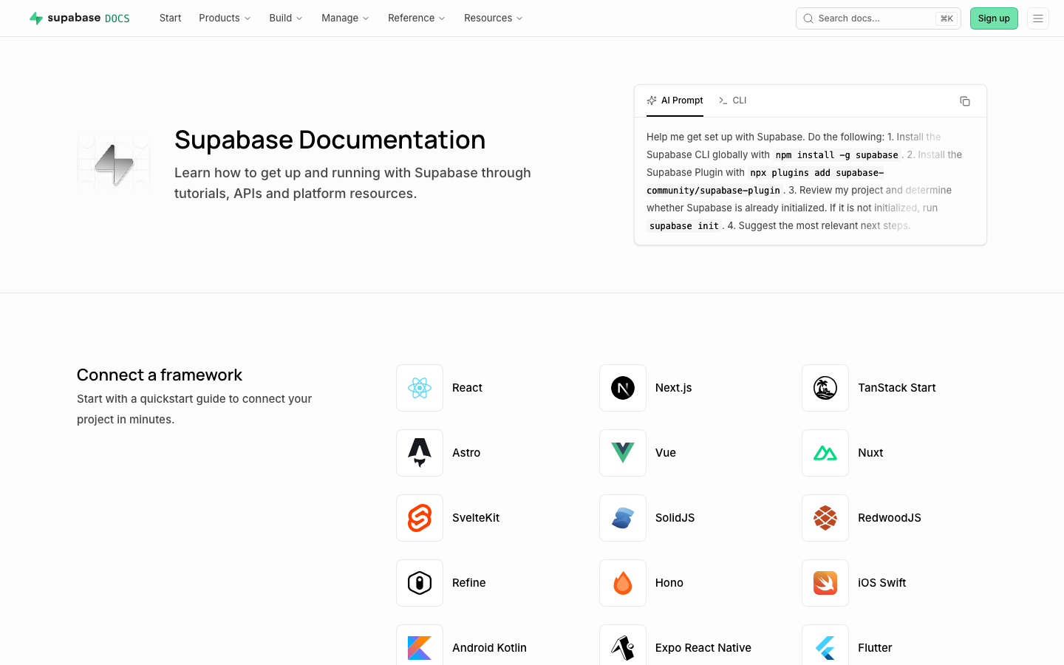Open the SvelteKit quickstart link
The image size is (1064, 665).
click(x=476, y=518)
